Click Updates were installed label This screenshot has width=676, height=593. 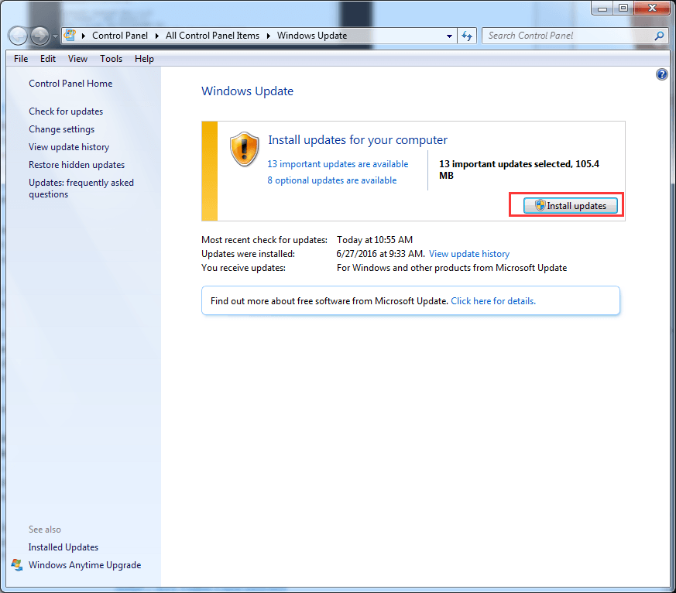[249, 254]
